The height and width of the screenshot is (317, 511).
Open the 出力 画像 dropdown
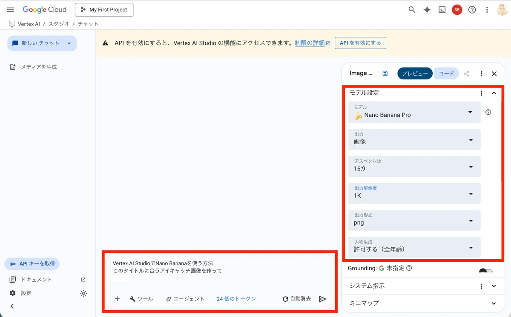tap(414, 139)
